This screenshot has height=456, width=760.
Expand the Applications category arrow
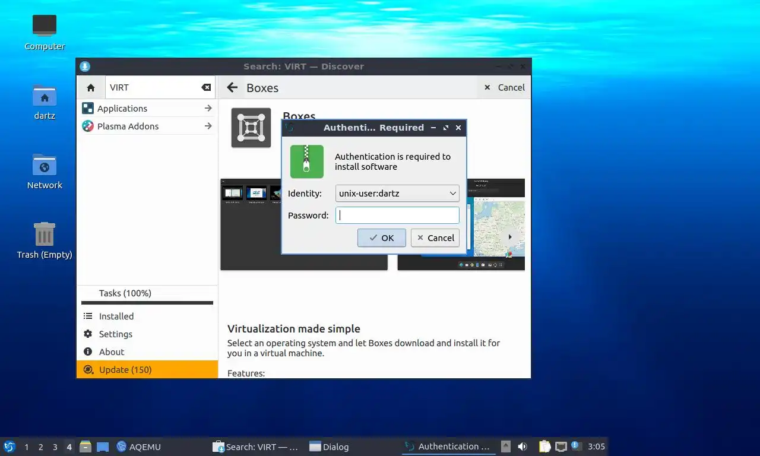click(x=208, y=108)
